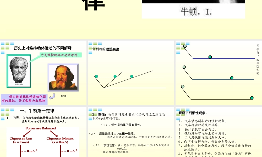Image resolution: width=262 pixels, height=157 pixels.
Task: Select the line 1、内容:任何物体都能保持静止
Action: [x=43, y=120]
